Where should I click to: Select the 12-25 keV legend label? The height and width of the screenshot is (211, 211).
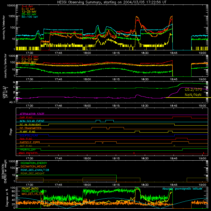pyautogui.click(x=29, y=12)
